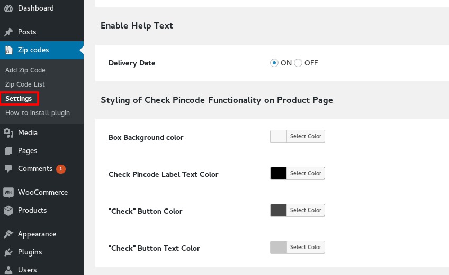Click the Dashboard gauge icon
The image size is (449, 275).
pyautogui.click(x=8, y=8)
